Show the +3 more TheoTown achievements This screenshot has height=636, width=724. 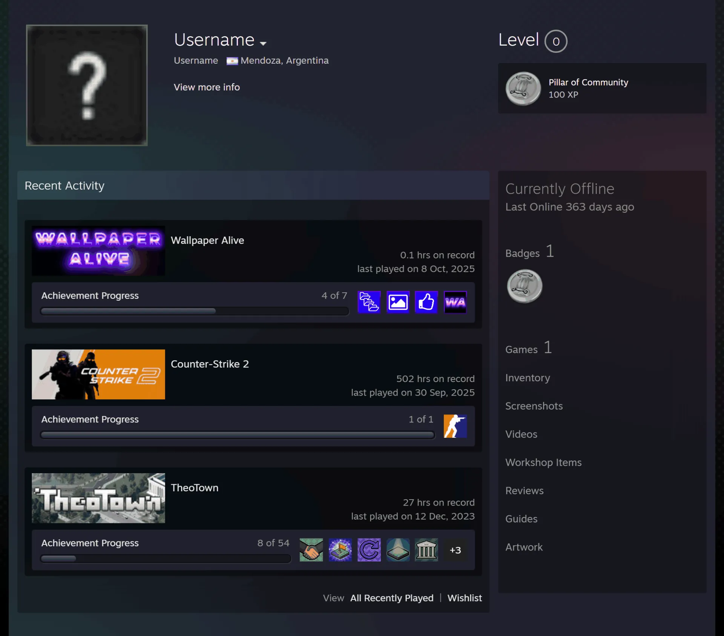coord(455,550)
